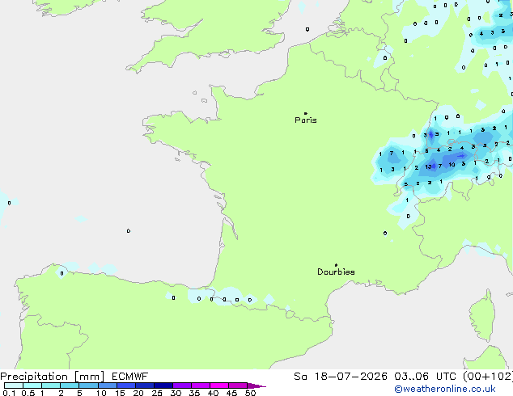Click the 'Precipitation [mm]' title text
The height and width of the screenshot is (396, 513).
point(53,377)
